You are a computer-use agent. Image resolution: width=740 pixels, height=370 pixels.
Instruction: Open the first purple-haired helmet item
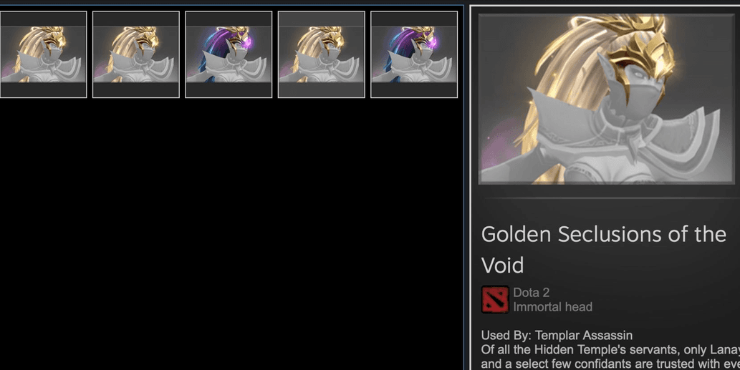click(x=229, y=54)
